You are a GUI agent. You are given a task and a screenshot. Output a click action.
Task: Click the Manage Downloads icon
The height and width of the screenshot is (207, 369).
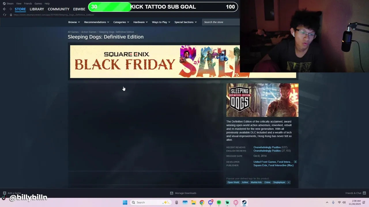click(x=172, y=193)
